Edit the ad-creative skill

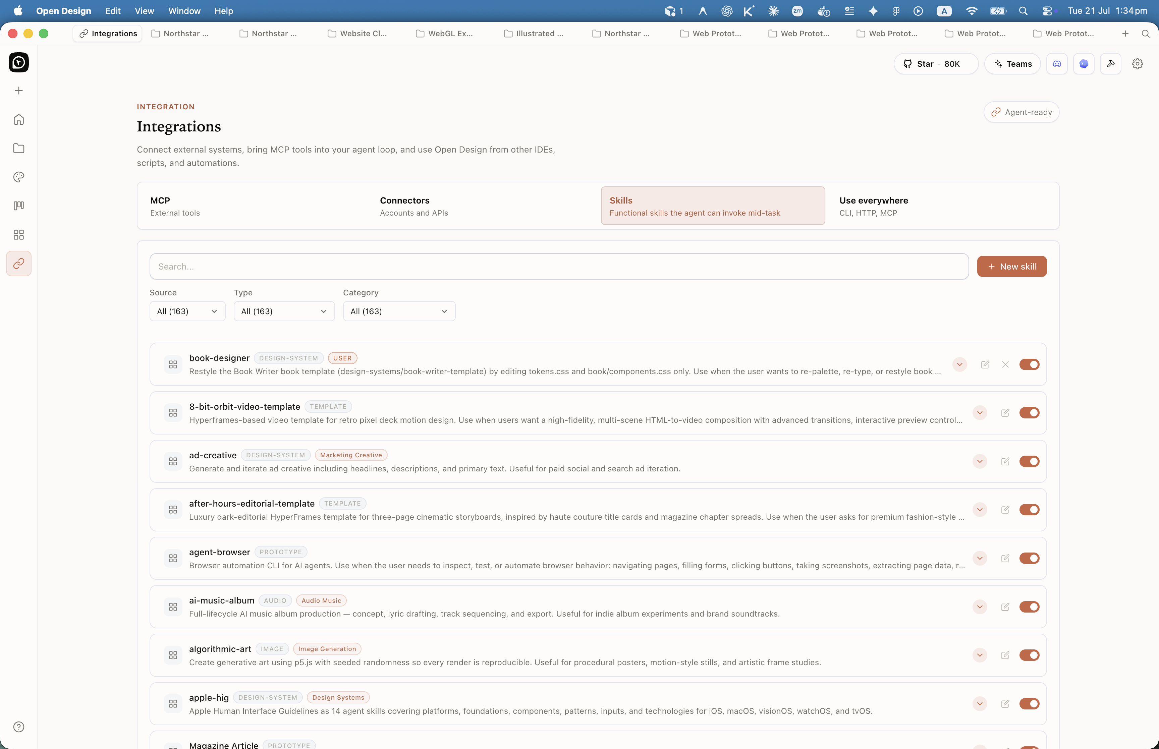coord(1005,461)
